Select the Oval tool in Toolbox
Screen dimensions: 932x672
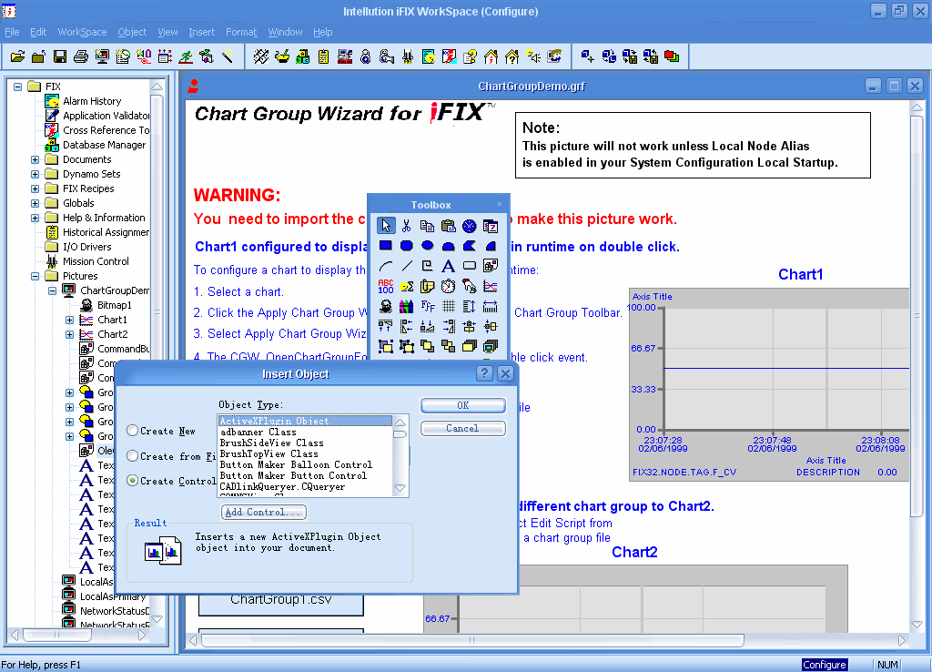tap(428, 246)
